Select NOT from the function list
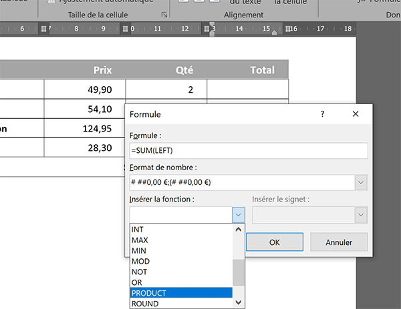 pyautogui.click(x=181, y=272)
